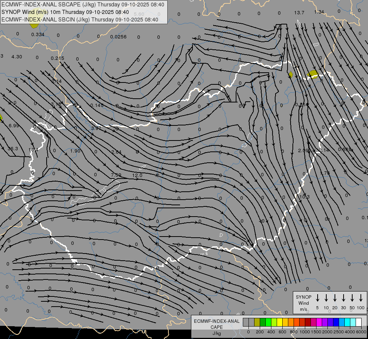Pick the white swatch in the CAPE legend

[358, 322]
